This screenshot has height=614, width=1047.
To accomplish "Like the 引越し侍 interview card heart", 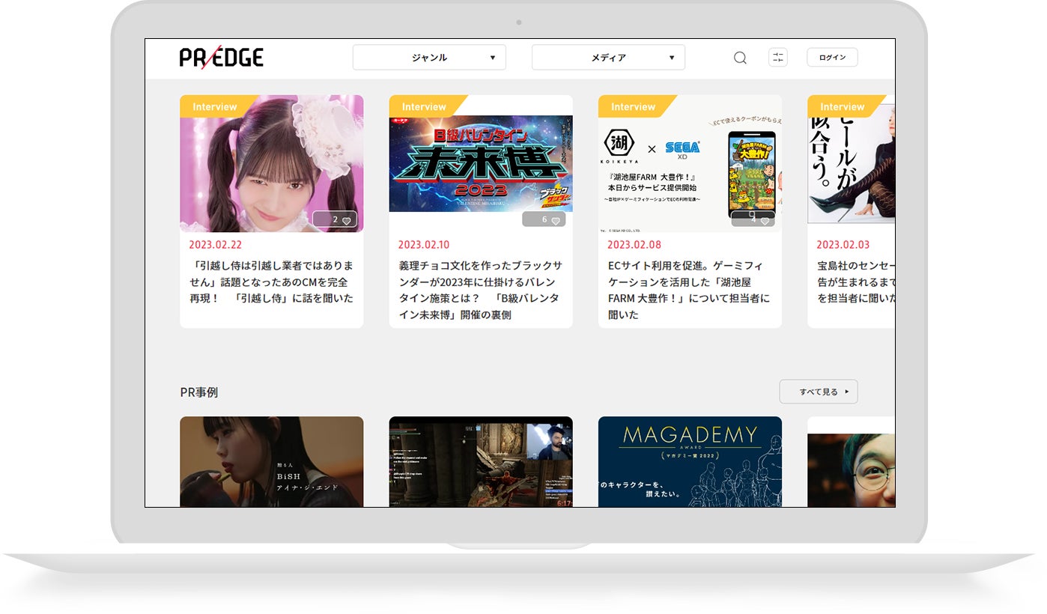I will pos(346,221).
